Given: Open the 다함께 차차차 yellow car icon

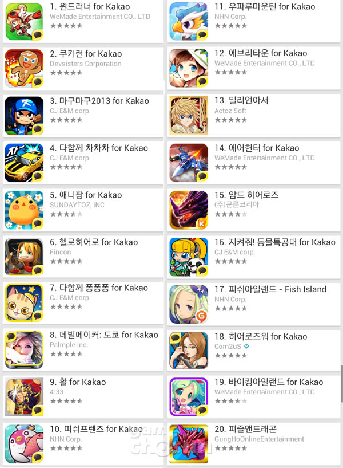Looking at the screenshot, I should pos(25,163).
